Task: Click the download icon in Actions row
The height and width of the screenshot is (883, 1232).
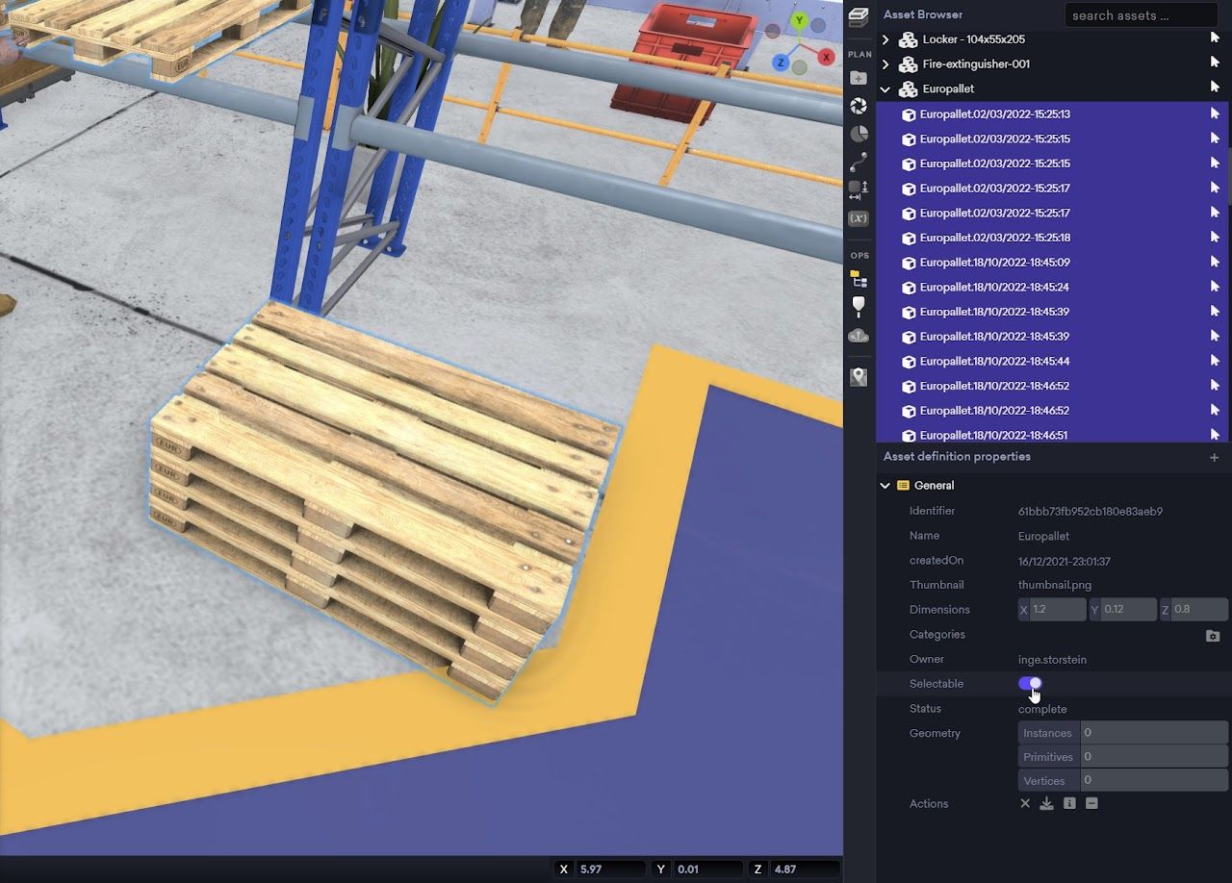Action: click(1047, 804)
